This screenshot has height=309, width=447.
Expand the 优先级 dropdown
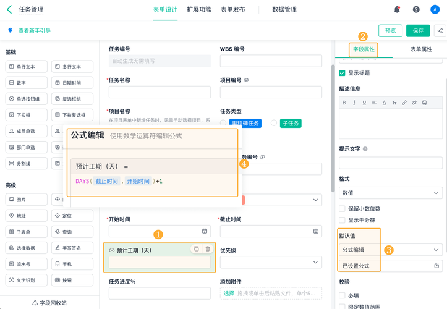click(271, 262)
